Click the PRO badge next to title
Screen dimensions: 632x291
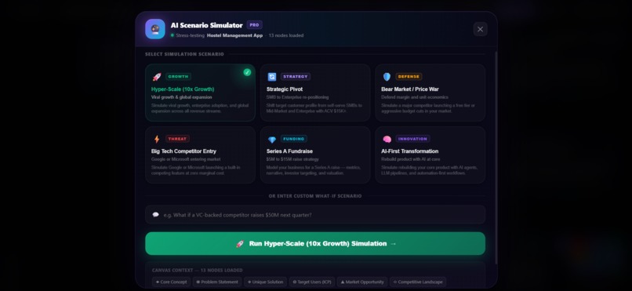click(x=254, y=25)
